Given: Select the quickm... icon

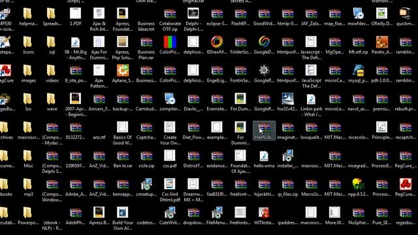Looking at the screenshot, I should pos(405,13).
